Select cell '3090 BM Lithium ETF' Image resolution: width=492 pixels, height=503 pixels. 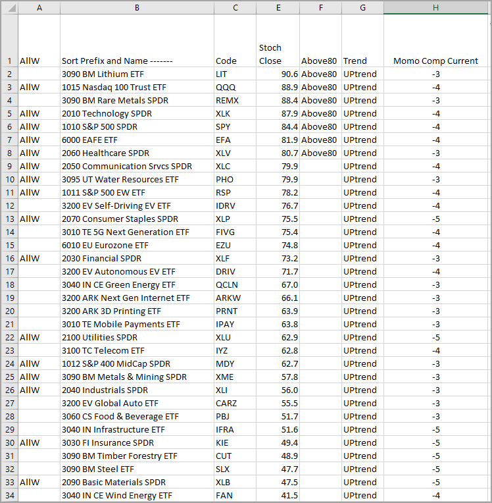pyautogui.click(x=137, y=74)
